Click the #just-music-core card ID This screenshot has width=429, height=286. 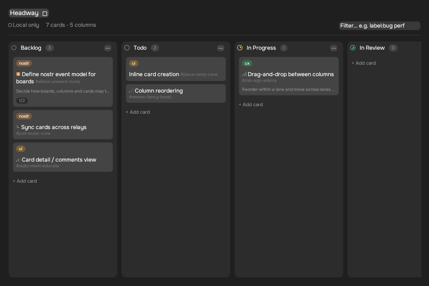pyautogui.click(x=33, y=134)
